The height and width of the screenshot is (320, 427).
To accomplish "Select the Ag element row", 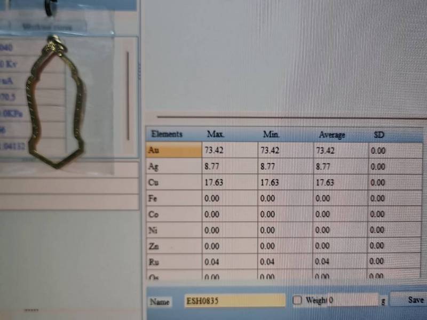I will [x=173, y=166].
